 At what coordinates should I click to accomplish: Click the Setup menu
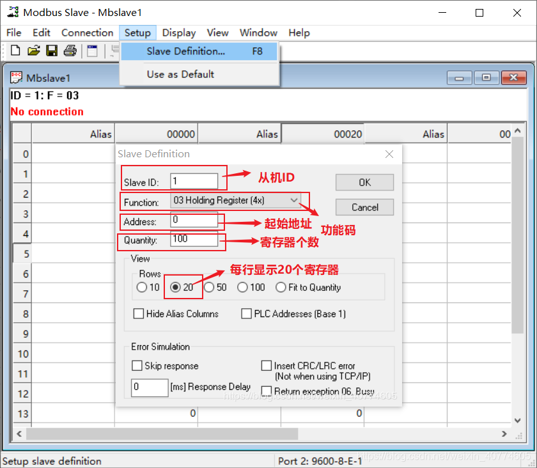click(x=137, y=33)
